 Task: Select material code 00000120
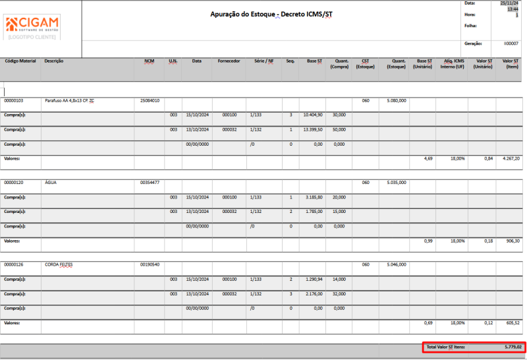tap(13, 183)
